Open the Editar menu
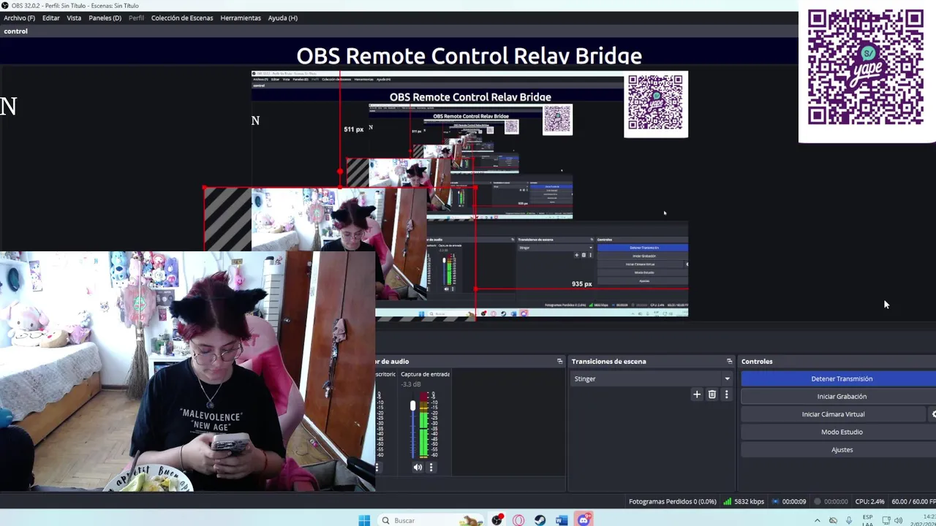The height and width of the screenshot is (526, 936). (x=50, y=18)
